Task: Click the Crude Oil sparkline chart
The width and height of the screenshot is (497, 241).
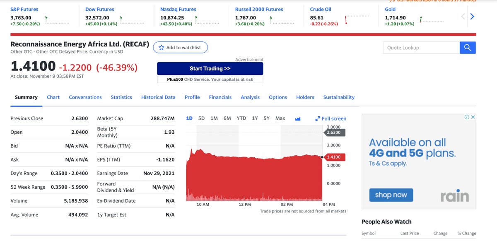Action: [356, 20]
